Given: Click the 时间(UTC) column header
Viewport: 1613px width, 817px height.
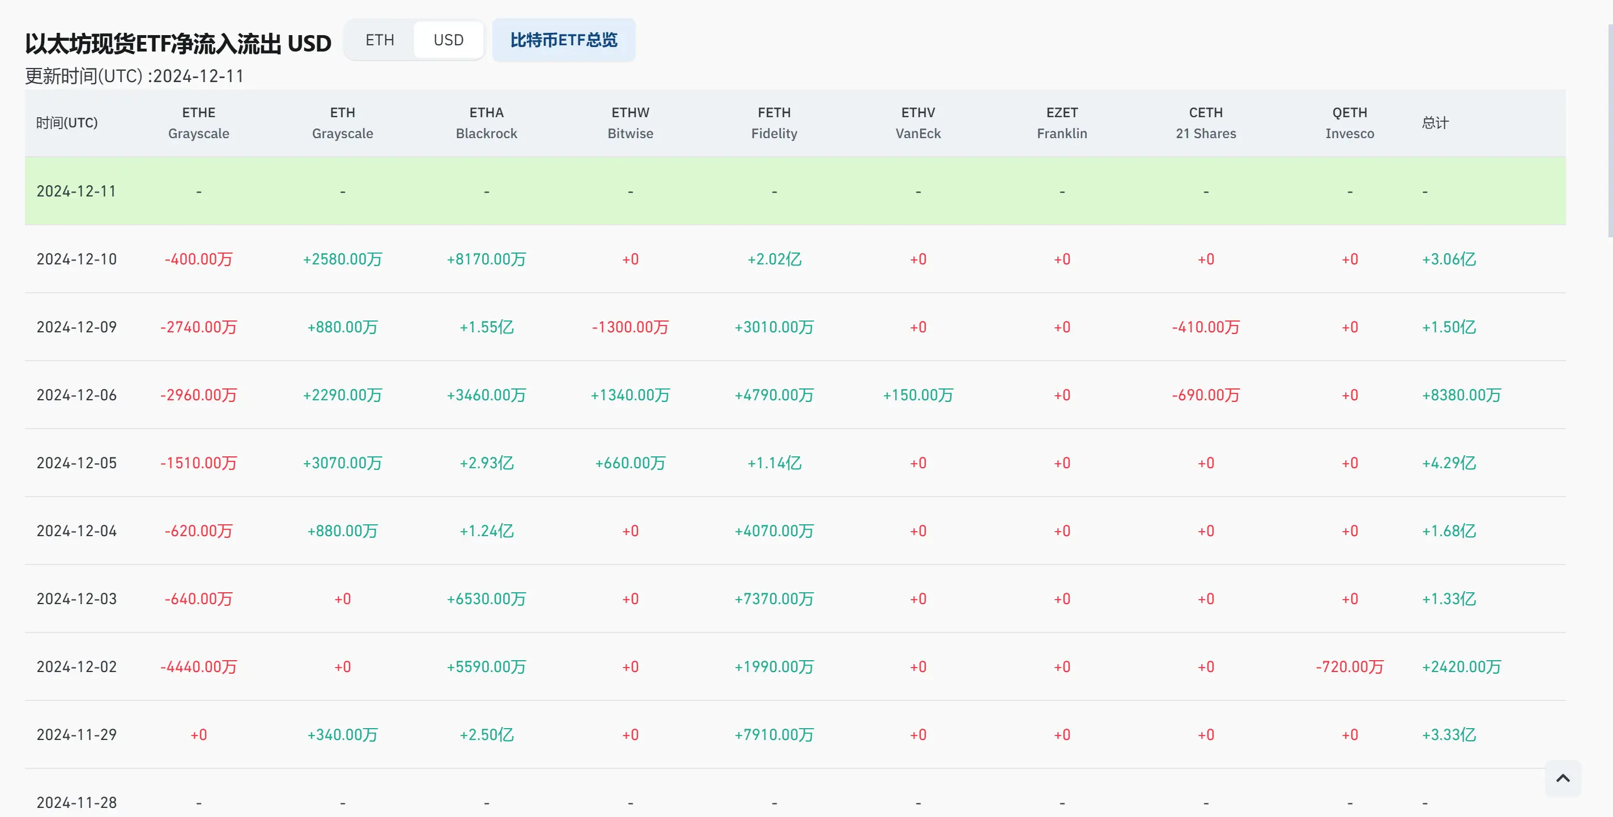Looking at the screenshot, I should [67, 123].
